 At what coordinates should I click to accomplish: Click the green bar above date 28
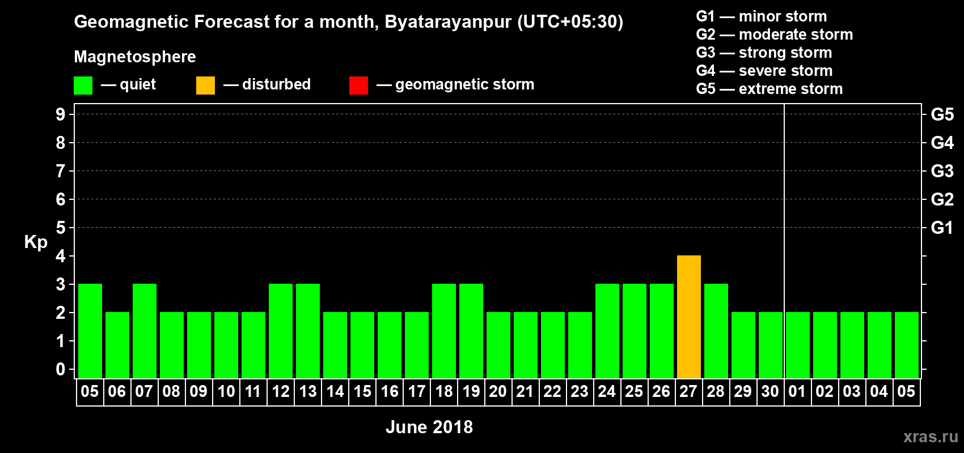click(716, 331)
